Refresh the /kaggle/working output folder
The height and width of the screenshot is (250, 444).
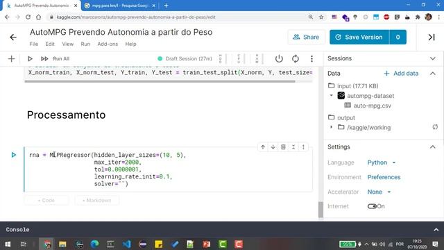[435, 127]
